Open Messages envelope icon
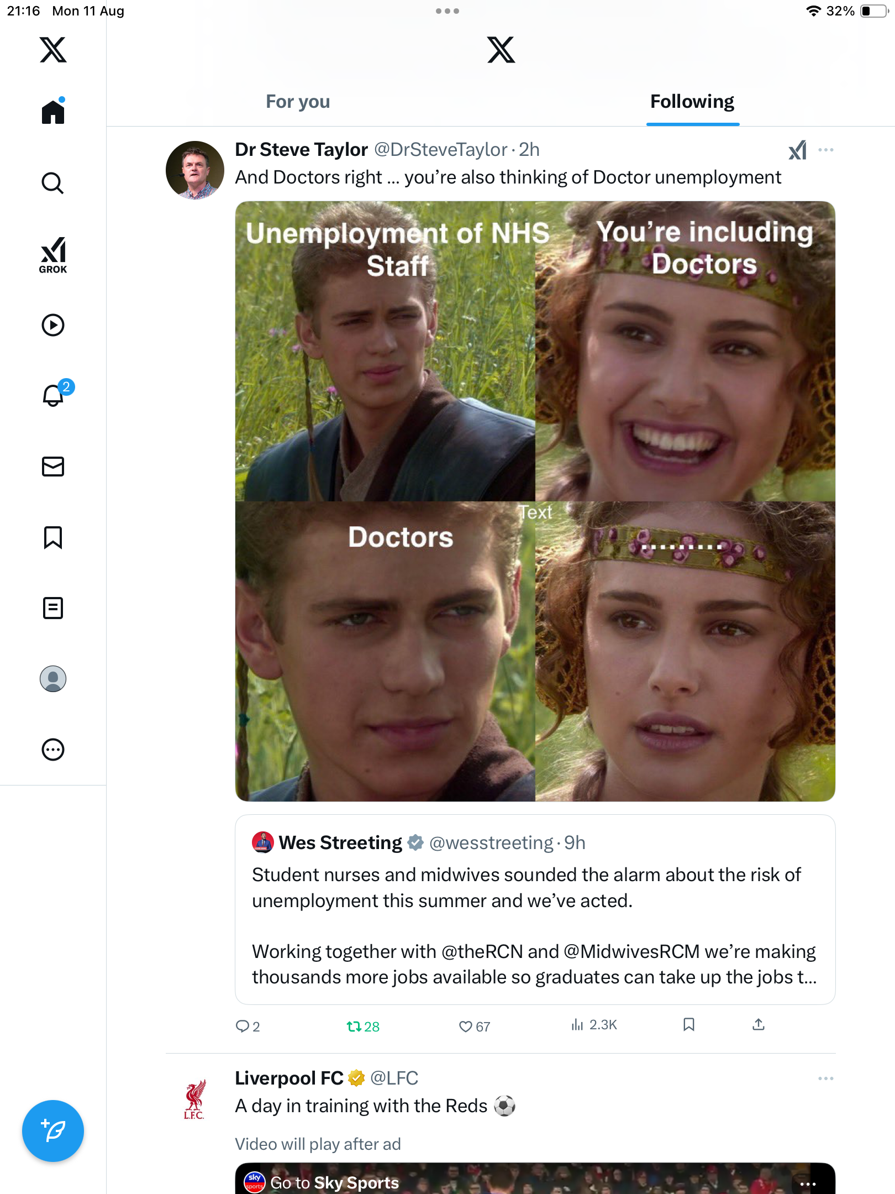 (53, 467)
